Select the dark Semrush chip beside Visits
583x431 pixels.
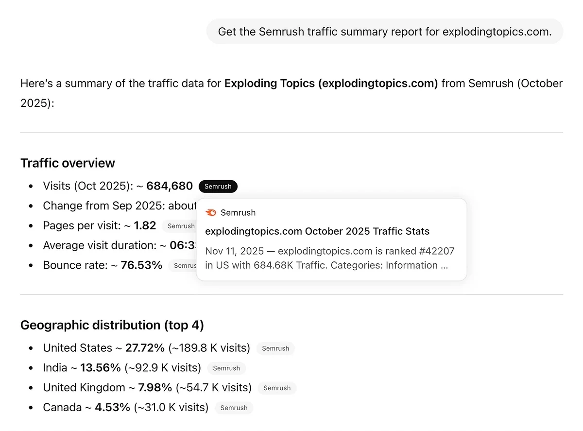click(218, 186)
